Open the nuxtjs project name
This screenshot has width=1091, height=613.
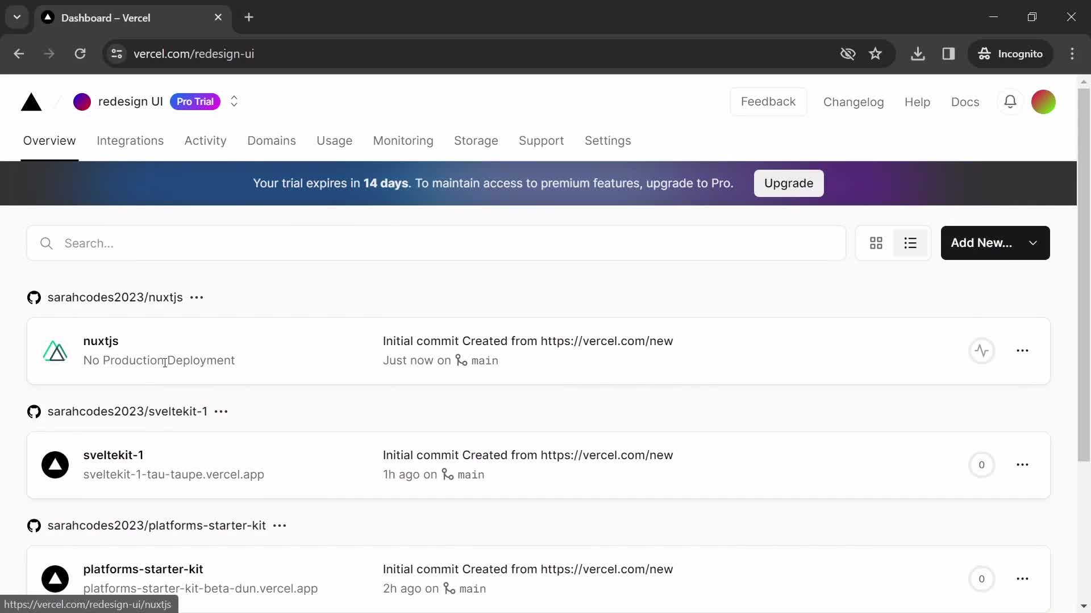click(101, 341)
